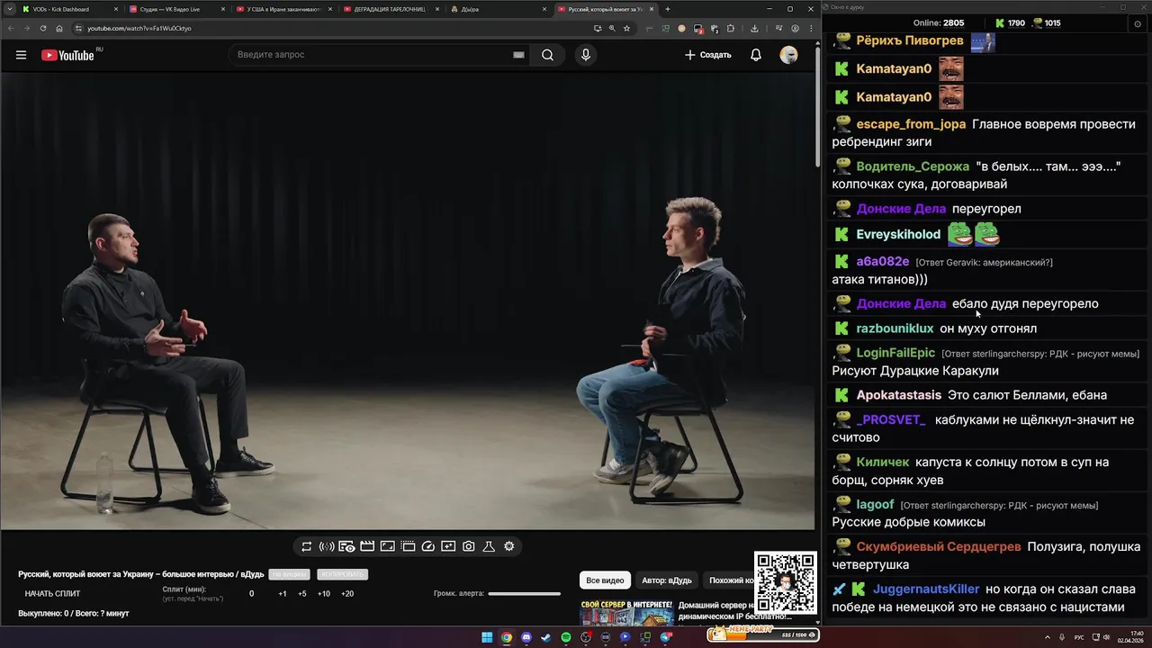Go to the YouTube home logo

click(x=67, y=55)
